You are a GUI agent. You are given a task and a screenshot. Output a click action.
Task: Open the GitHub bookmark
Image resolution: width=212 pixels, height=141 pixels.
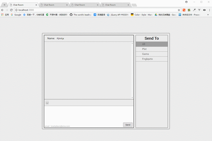pyautogui.click(x=81, y=15)
